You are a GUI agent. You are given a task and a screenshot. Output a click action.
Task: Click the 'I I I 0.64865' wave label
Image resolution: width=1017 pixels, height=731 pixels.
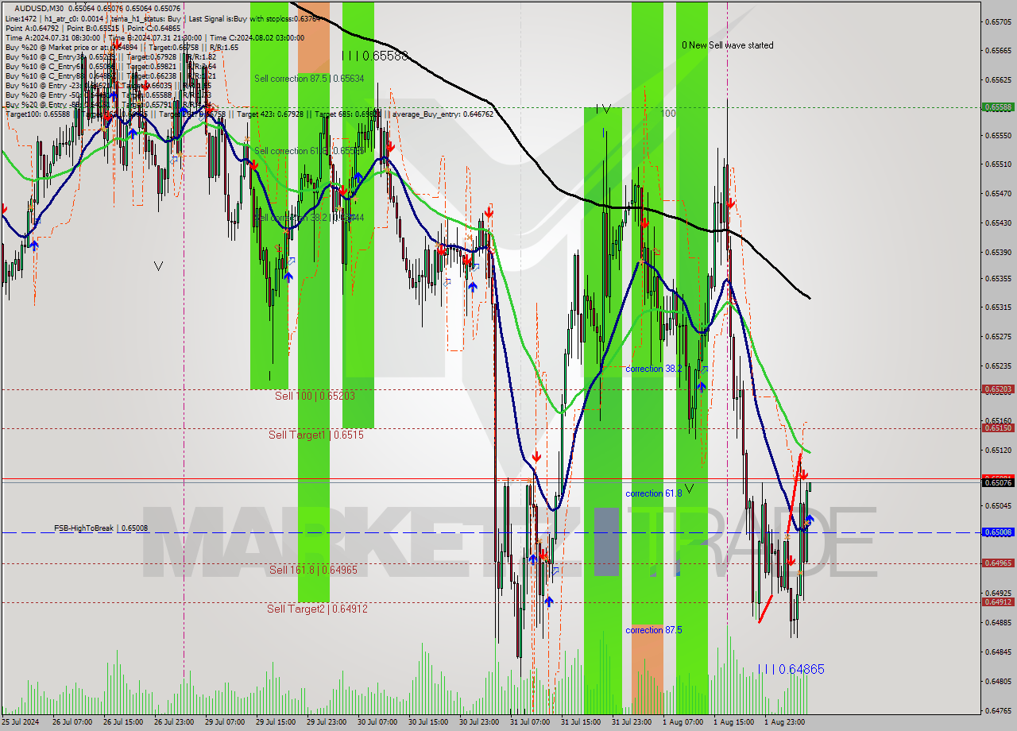tap(791, 670)
